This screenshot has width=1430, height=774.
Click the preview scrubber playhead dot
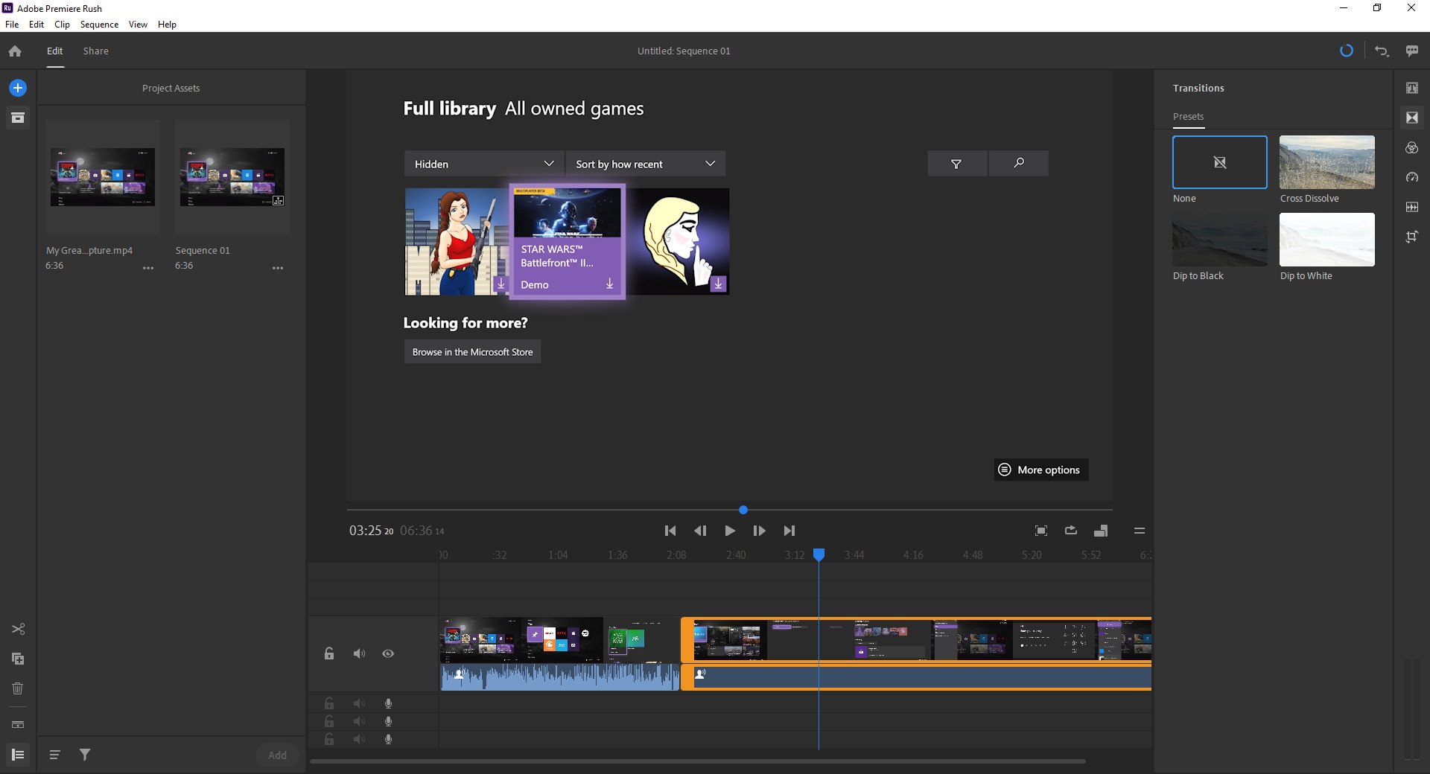pos(743,510)
